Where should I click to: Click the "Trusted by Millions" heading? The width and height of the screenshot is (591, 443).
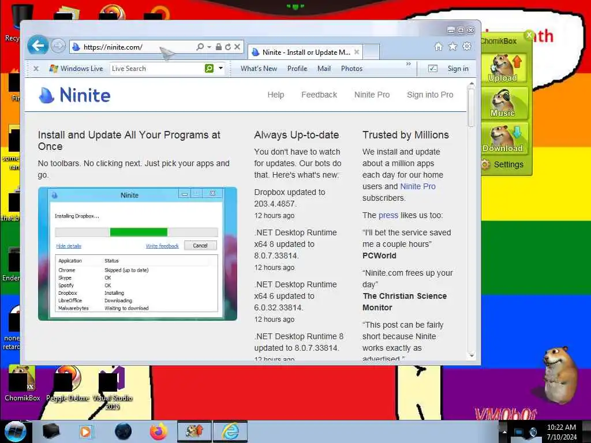click(406, 135)
